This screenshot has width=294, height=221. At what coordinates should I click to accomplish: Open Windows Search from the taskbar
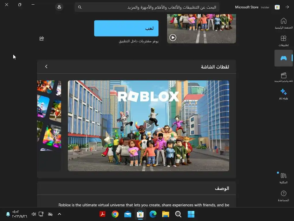(178, 214)
